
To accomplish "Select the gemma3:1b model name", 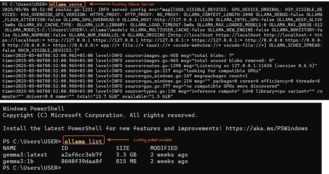I will coord(18,162).
